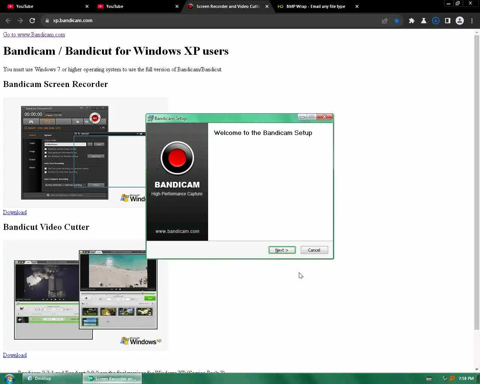480x384 pixels.
Task: Cancel the Bandicam Setup wizard
Action: (314, 250)
